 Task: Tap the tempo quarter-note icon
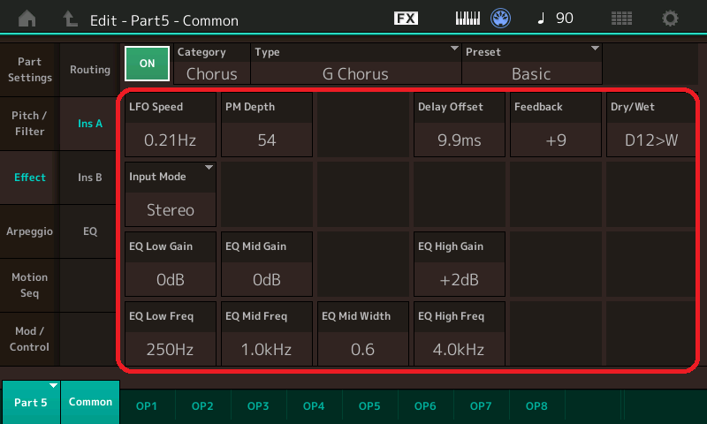[x=538, y=19]
